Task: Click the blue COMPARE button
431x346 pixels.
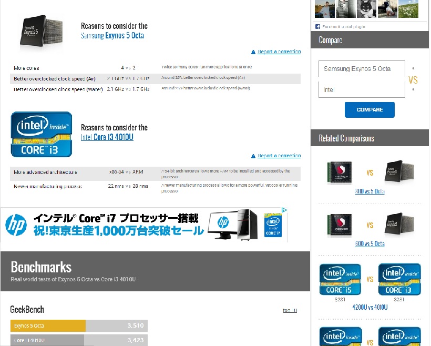Action: (x=370, y=110)
